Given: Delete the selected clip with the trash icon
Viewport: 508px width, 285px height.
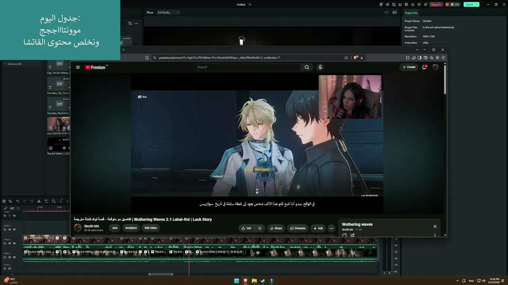Looking at the screenshot, I should [32, 201].
